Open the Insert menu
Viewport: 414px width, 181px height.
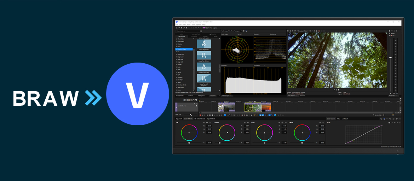click(189, 24)
